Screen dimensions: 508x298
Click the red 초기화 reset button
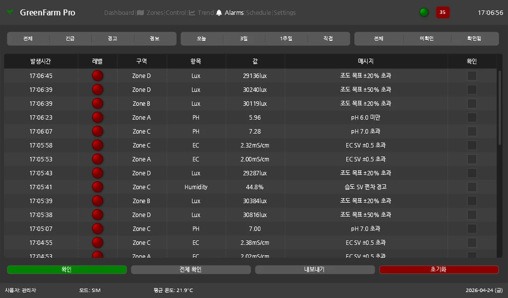click(x=439, y=270)
